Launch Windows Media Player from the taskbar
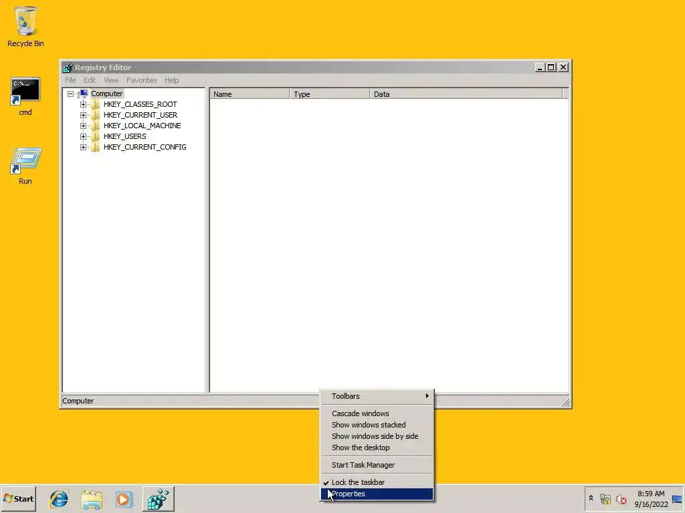 [124, 499]
